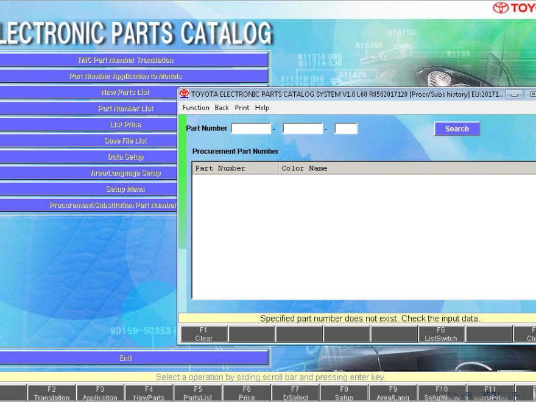Click the F10 SetupMenu key button
Image resolution: width=536 pixels, height=402 pixels.
(442, 393)
